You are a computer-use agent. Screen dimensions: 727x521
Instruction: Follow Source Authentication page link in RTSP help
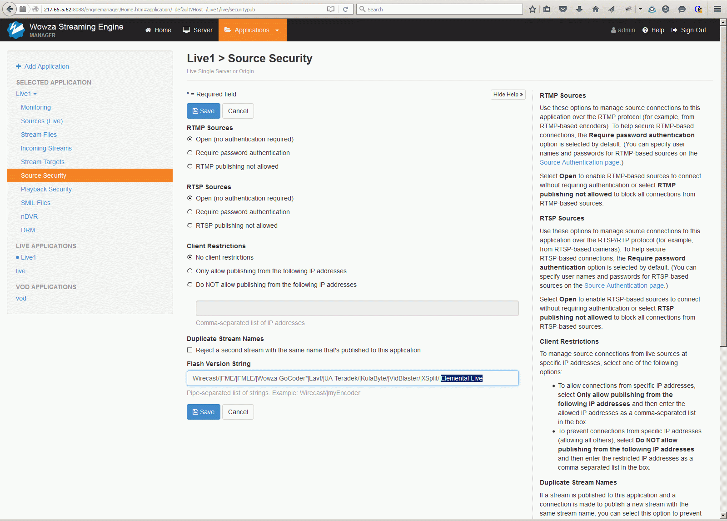click(x=625, y=286)
